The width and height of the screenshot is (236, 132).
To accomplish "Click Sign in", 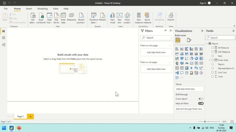I will (203, 3).
